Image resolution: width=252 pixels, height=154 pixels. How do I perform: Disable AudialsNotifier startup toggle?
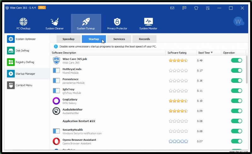237,111
